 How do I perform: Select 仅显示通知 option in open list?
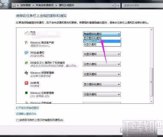coord(102,44)
